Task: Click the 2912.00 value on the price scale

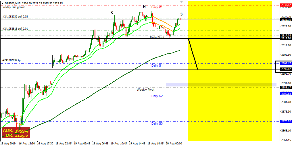Action: [286, 45]
